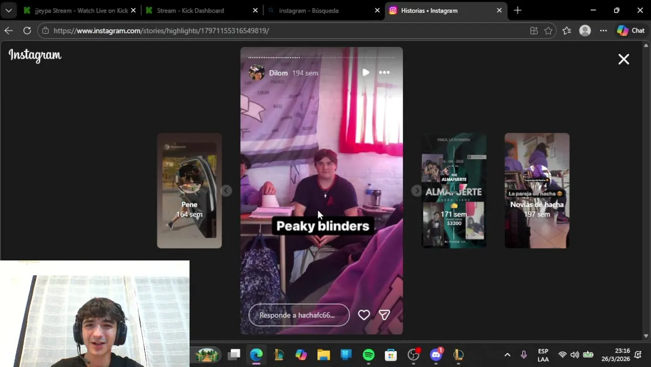Open Task View in taskbar
Image resolution: width=651 pixels, height=367 pixels.
234,354
